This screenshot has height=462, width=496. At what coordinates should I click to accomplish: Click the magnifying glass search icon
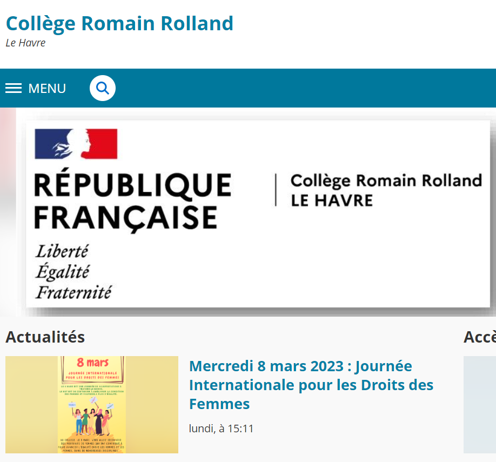coord(103,88)
